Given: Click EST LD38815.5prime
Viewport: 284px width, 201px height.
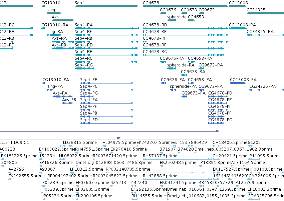Looking at the screenshot, I should (x=68, y=146).
